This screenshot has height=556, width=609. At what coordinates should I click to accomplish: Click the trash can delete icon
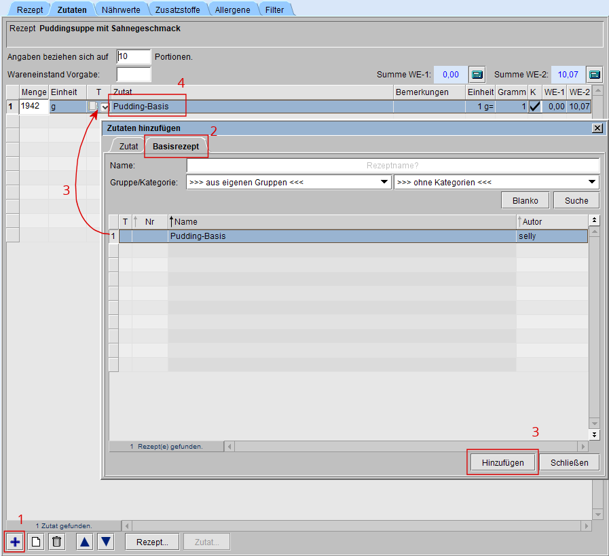click(57, 541)
